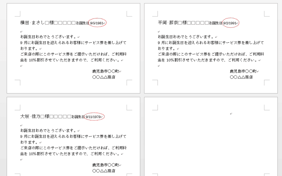Click ご来店の際に line on 平岡 page
The height and width of the screenshot is (176, 282).
coord(211,54)
